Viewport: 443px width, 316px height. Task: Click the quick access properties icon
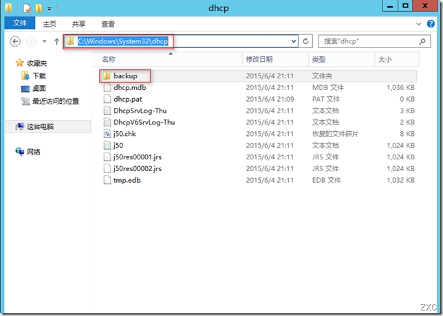click(x=27, y=8)
